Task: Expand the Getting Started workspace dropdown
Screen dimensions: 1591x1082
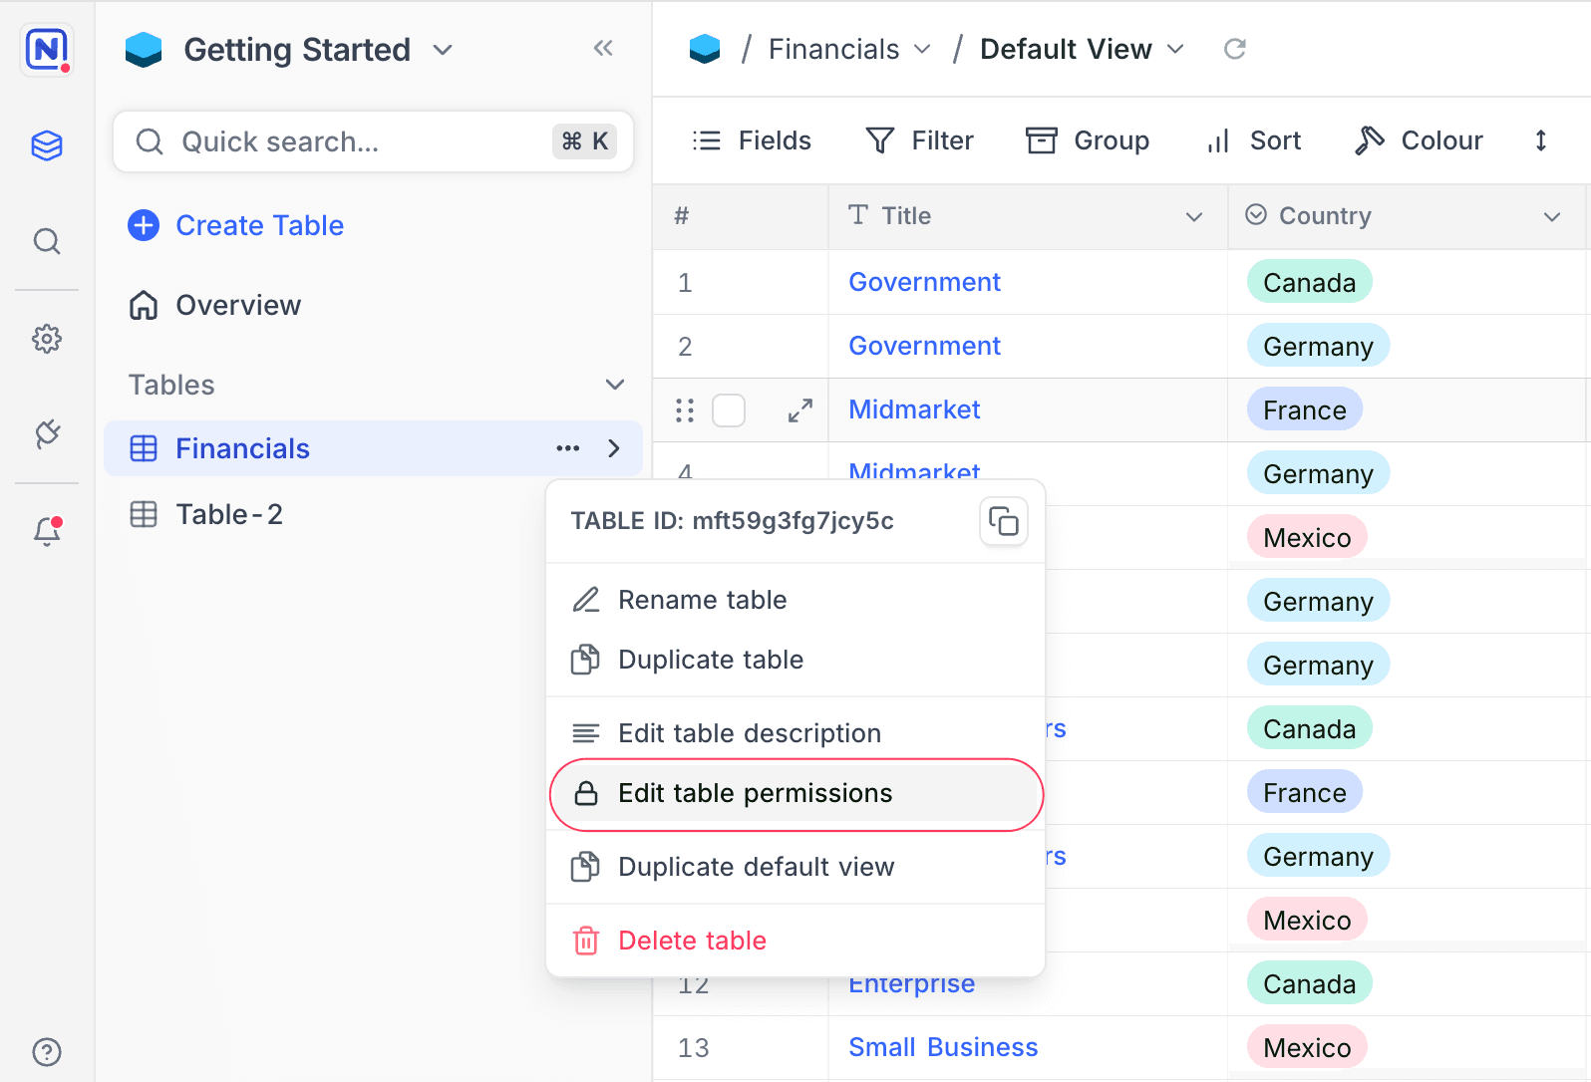Action: click(x=443, y=50)
